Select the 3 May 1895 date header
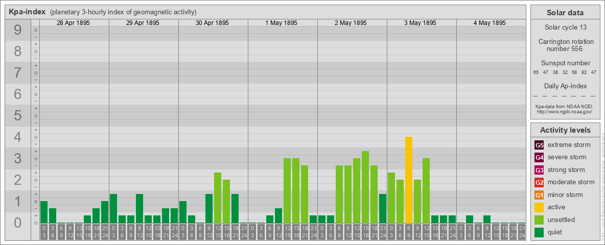This screenshot has height=245, width=605. tap(420, 23)
